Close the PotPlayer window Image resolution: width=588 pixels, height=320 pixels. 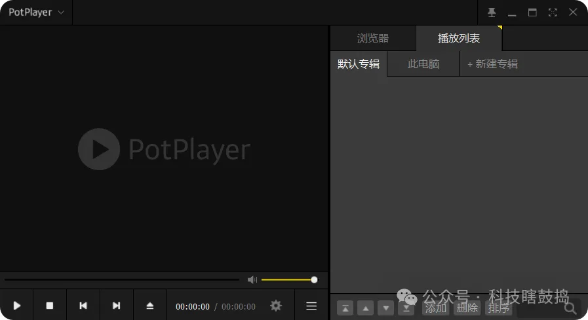click(573, 12)
